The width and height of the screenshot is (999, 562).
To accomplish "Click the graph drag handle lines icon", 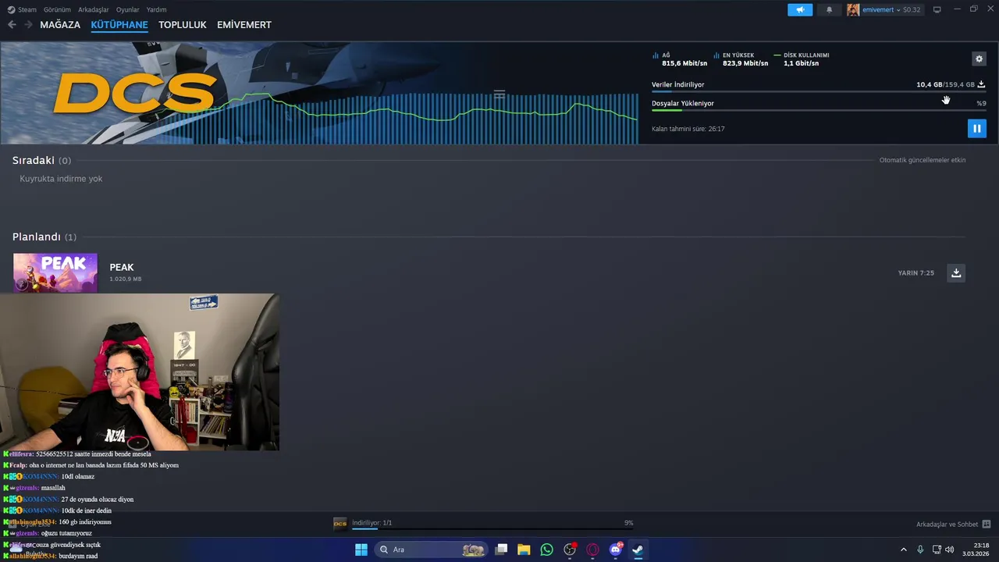I will tap(499, 94).
